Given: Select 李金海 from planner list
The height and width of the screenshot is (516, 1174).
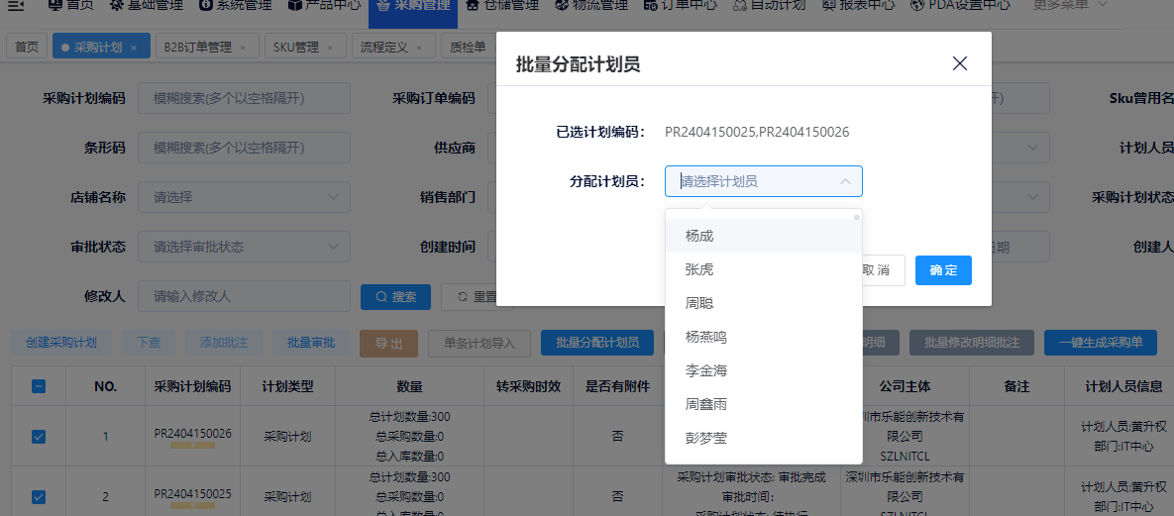Looking at the screenshot, I should point(764,370).
